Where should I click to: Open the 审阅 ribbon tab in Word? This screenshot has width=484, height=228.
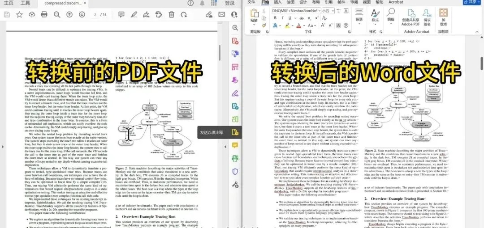coord(354,2)
